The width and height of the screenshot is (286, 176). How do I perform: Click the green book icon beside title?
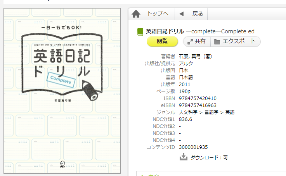coord(140,32)
